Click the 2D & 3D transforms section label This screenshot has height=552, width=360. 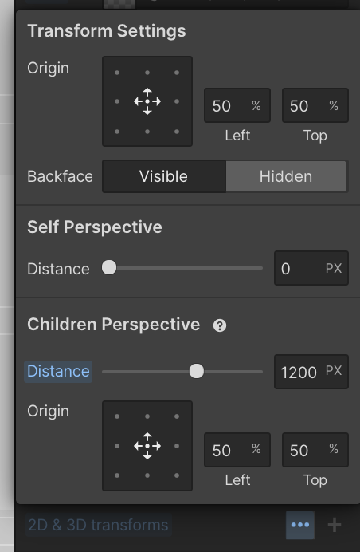click(98, 525)
